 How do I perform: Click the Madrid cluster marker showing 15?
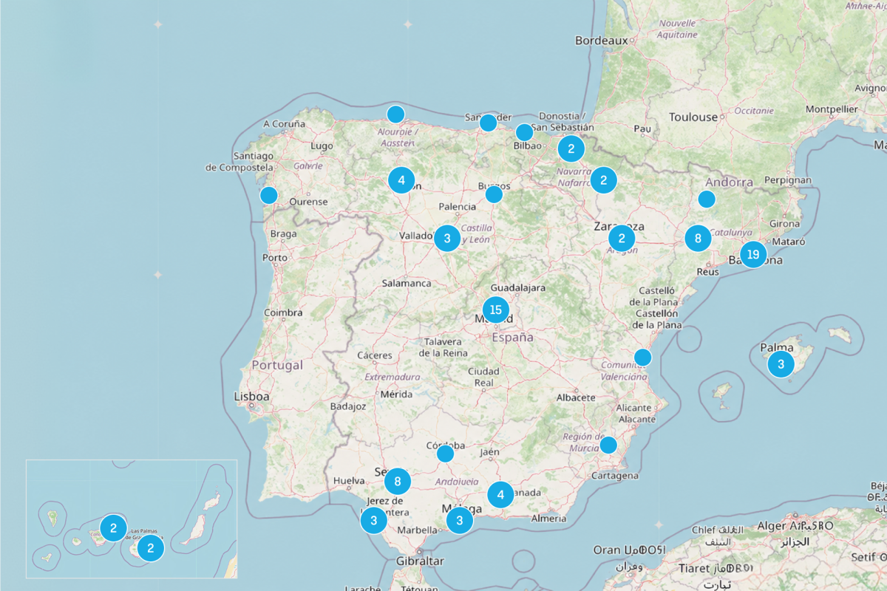click(496, 310)
